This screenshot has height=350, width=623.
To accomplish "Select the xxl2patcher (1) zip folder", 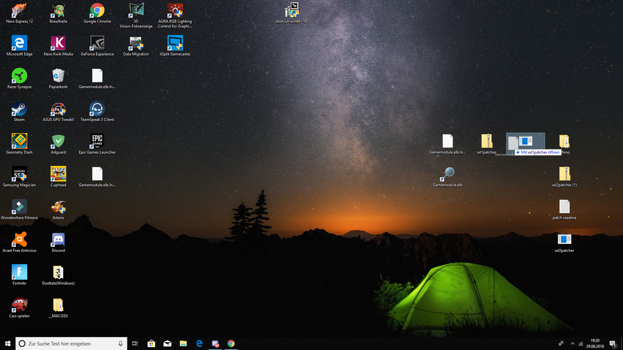I will [565, 176].
